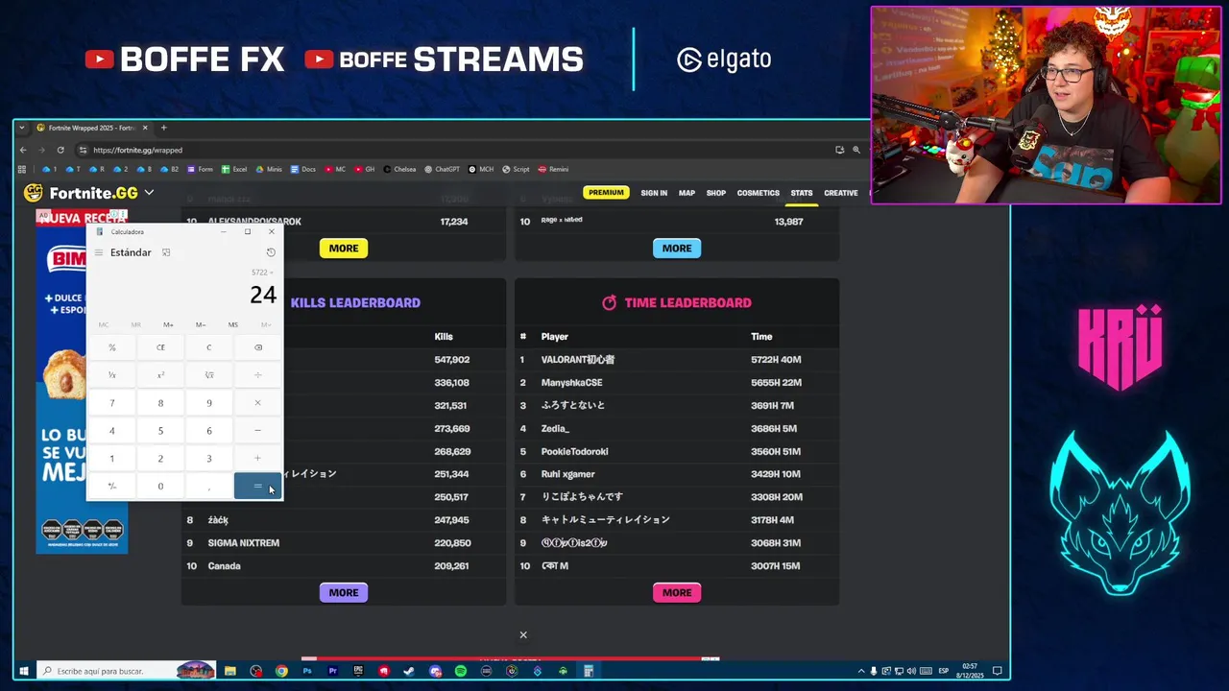This screenshot has width=1229, height=691.
Task: Click the square root key
Action: pos(209,375)
